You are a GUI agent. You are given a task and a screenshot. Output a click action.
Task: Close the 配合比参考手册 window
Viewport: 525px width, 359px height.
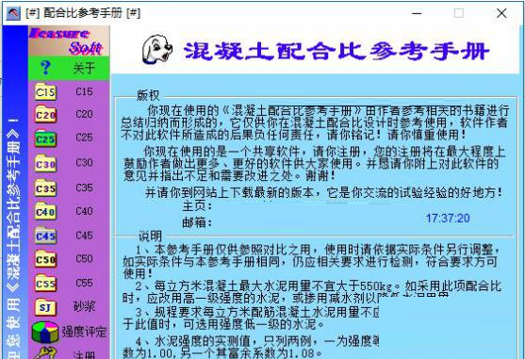[501, 13]
